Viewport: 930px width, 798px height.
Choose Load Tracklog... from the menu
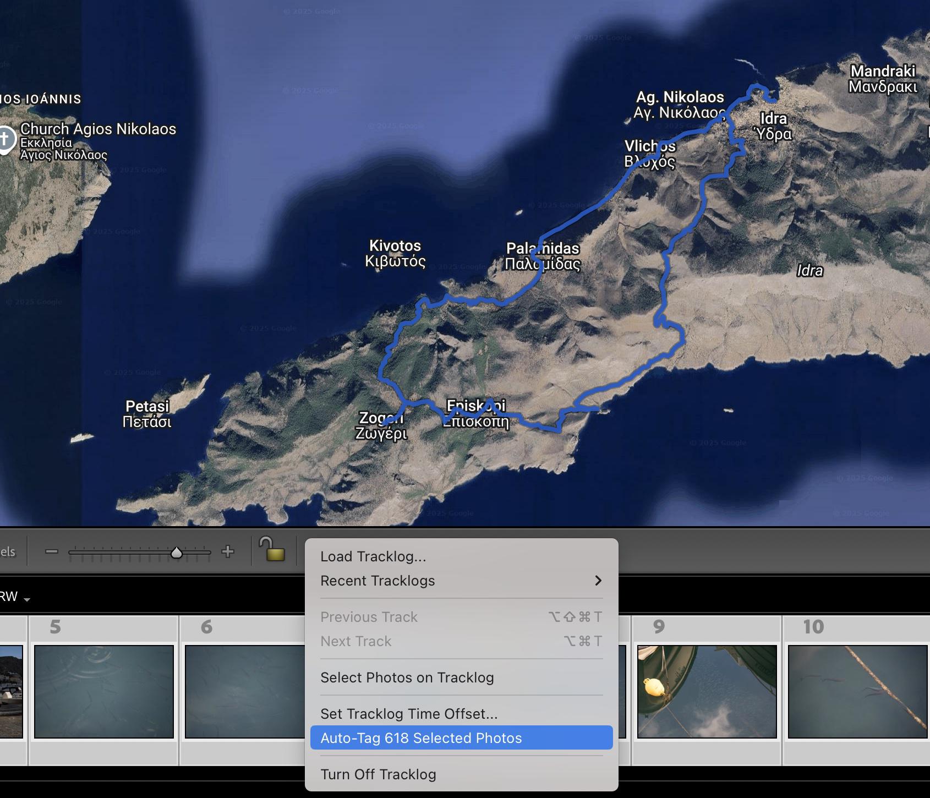[373, 556]
